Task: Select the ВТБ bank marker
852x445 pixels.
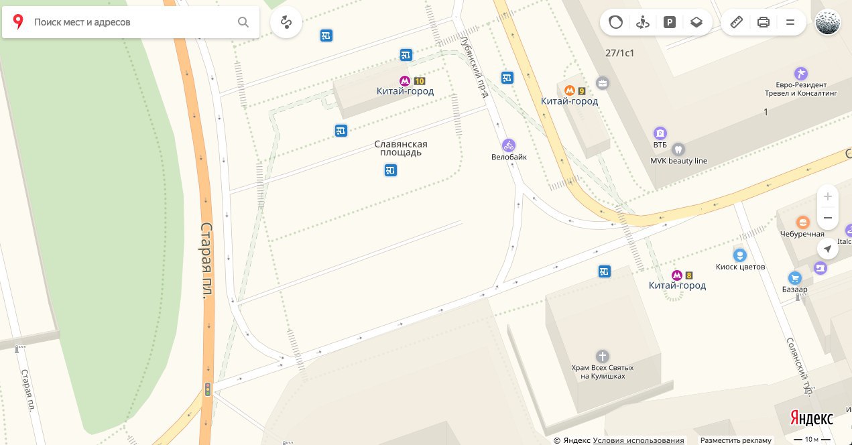Action: 660,133
